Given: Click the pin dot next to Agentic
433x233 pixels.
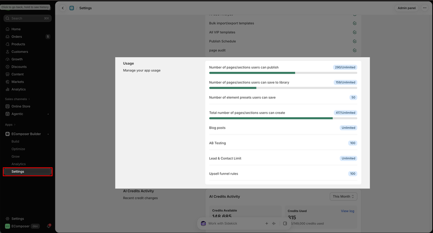Looking at the screenshot, I should [48, 114].
